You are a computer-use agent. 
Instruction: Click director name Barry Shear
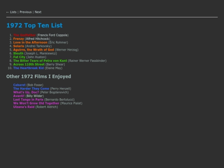click(x=55, y=64)
